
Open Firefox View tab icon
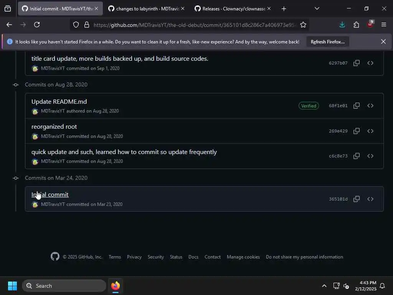pos(8,8)
